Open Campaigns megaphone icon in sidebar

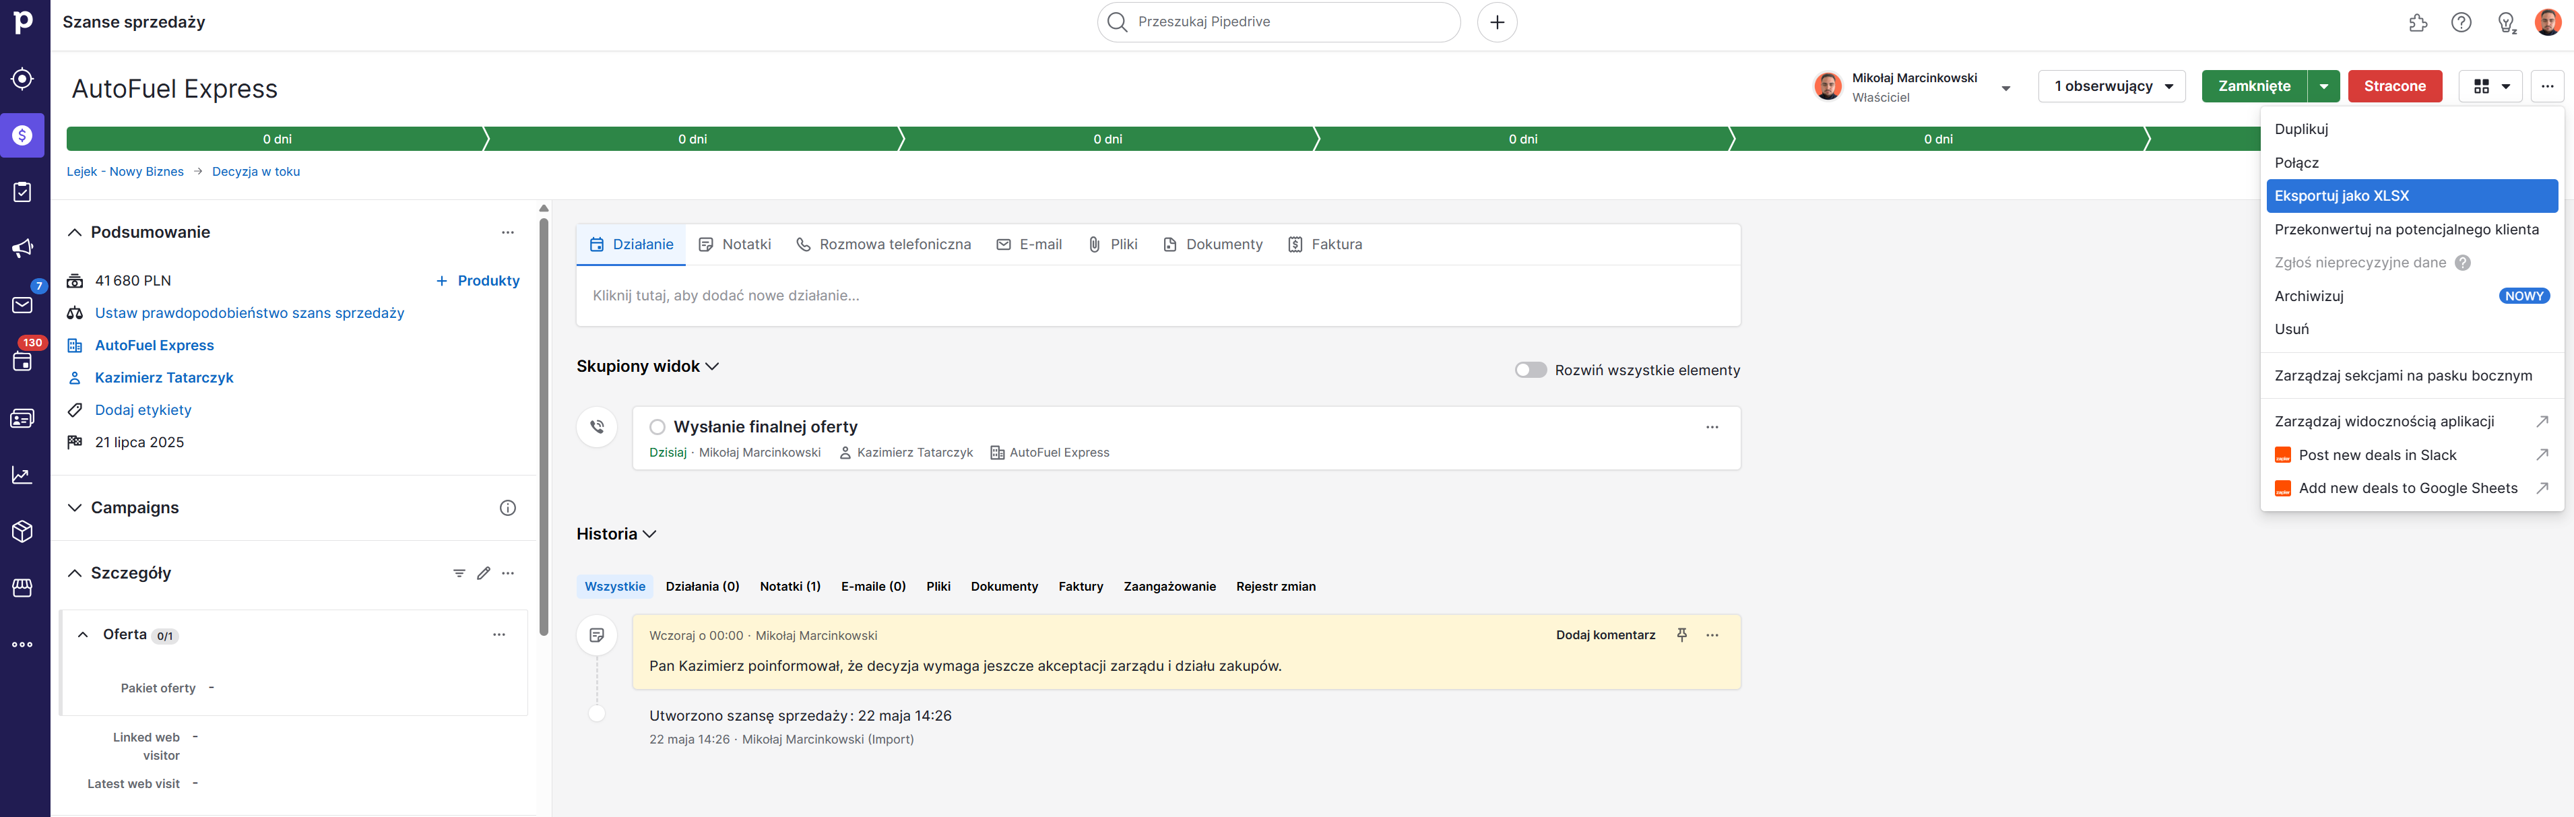[x=23, y=248]
